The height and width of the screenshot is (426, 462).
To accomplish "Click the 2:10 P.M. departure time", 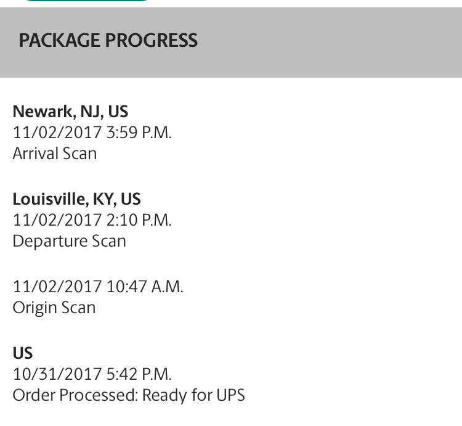I will (139, 220).
